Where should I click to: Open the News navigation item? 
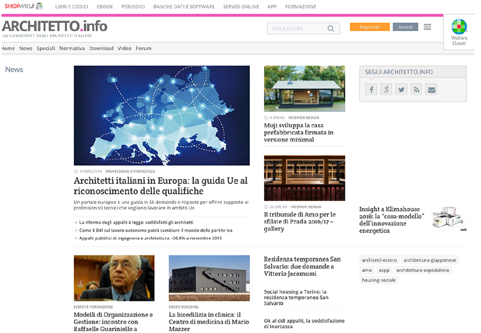(25, 48)
